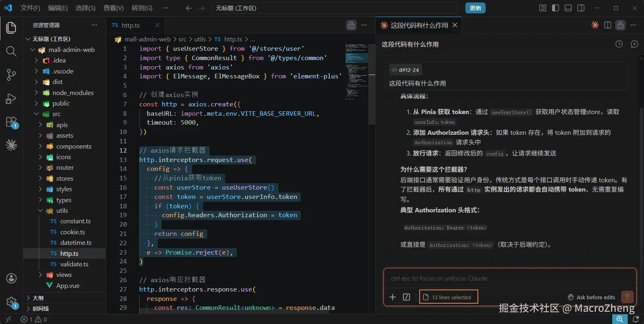Click the remote window icon in status bar

[8, 319]
